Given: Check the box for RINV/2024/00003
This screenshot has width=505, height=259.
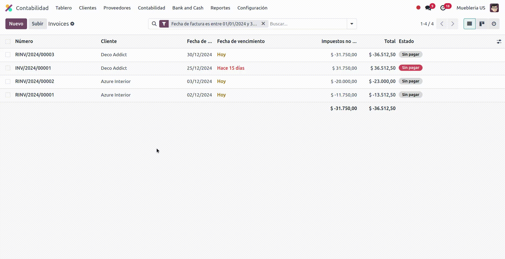Looking at the screenshot, I should pyautogui.click(x=8, y=55).
